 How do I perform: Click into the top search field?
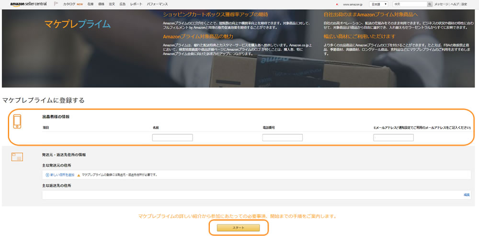[410, 4]
